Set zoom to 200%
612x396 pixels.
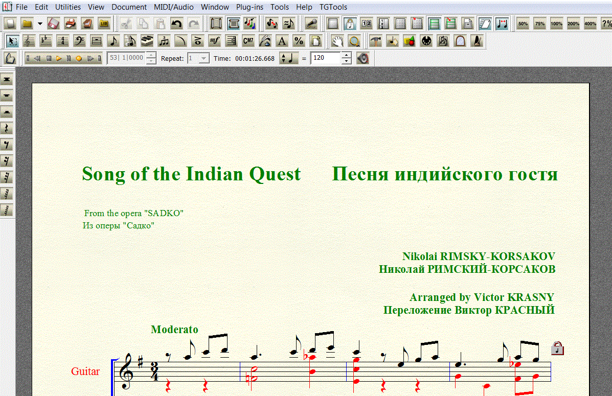573,24
